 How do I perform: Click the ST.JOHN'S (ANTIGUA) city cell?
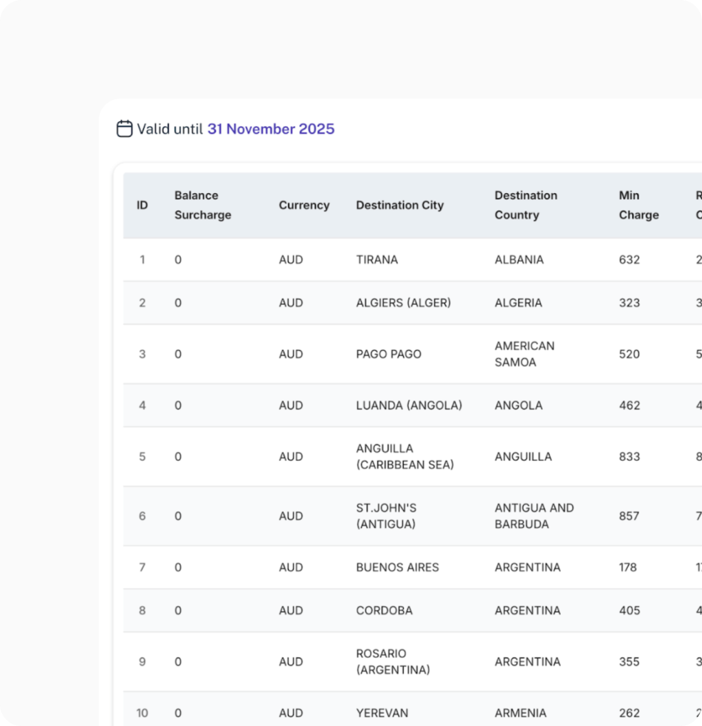pos(386,516)
